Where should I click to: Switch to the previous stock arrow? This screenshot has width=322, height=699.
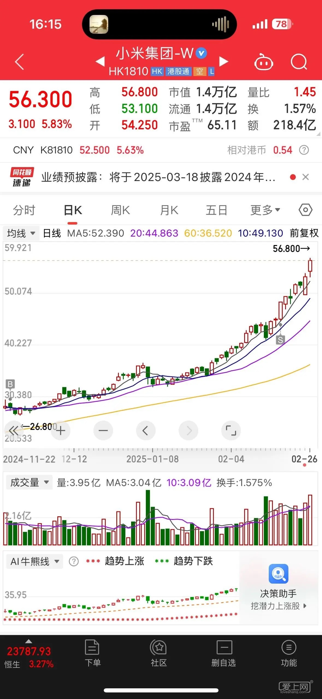point(100,62)
